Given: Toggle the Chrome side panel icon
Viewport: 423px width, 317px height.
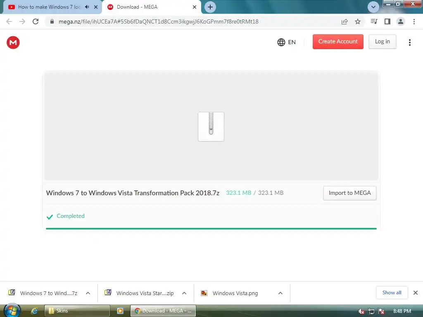Looking at the screenshot, I should (387, 21).
